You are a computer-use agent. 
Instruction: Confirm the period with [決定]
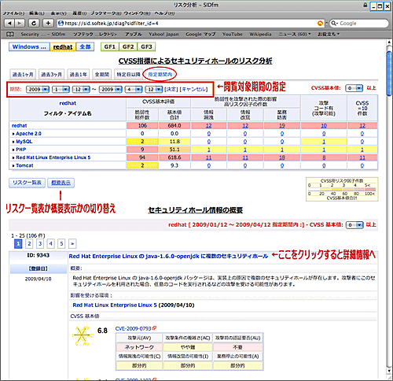[171, 90]
